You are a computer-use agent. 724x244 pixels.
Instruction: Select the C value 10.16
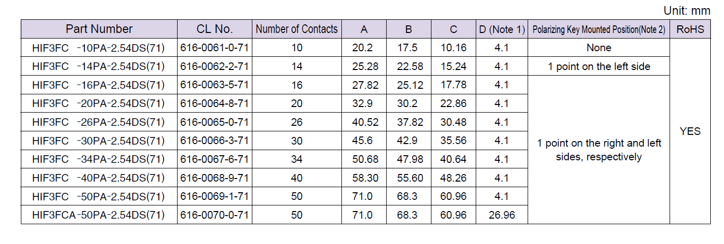click(x=453, y=48)
